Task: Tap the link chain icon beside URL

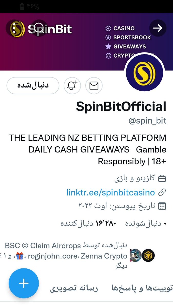Action: 162,192
